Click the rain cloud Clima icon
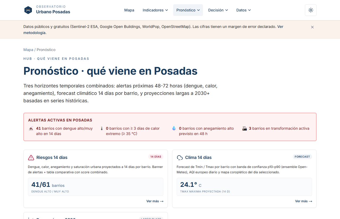340x219 pixels. [180, 158]
